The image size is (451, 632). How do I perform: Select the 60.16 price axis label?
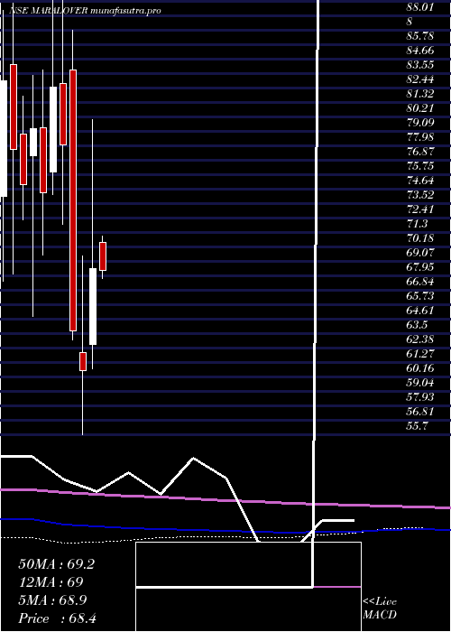pos(420,368)
